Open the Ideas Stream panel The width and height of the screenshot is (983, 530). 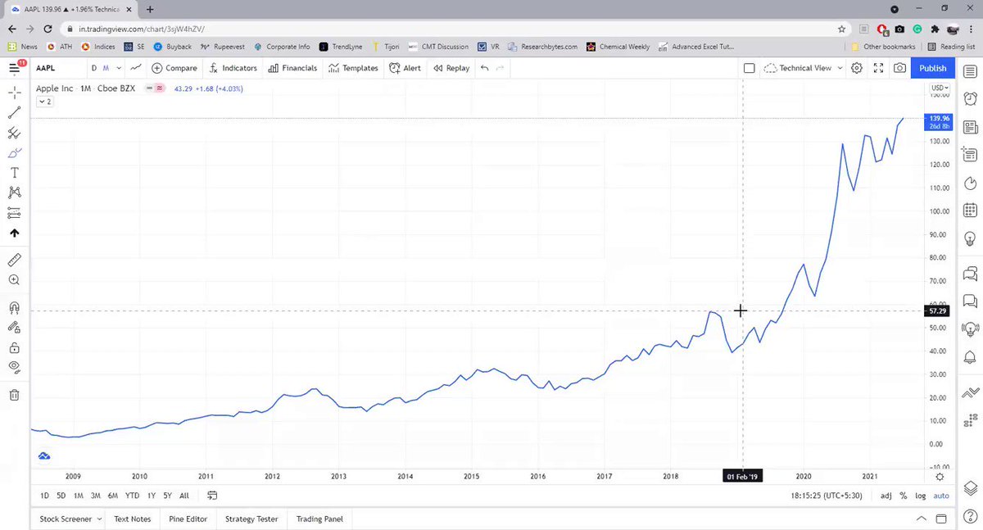[971, 328]
